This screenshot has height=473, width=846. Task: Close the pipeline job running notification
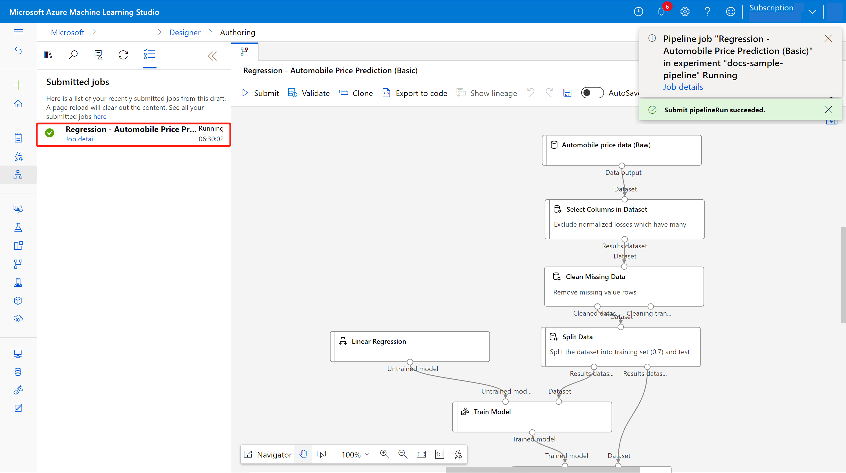828,38
